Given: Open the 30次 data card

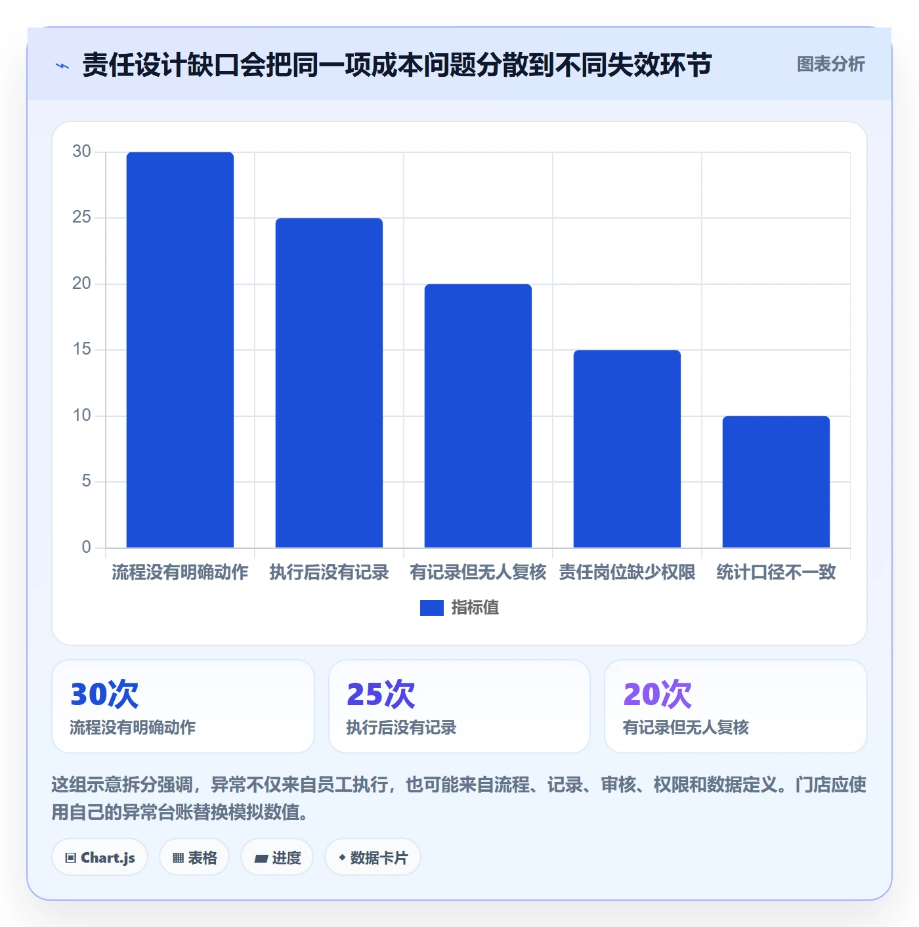Looking at the screenshot, I should 183,706.
